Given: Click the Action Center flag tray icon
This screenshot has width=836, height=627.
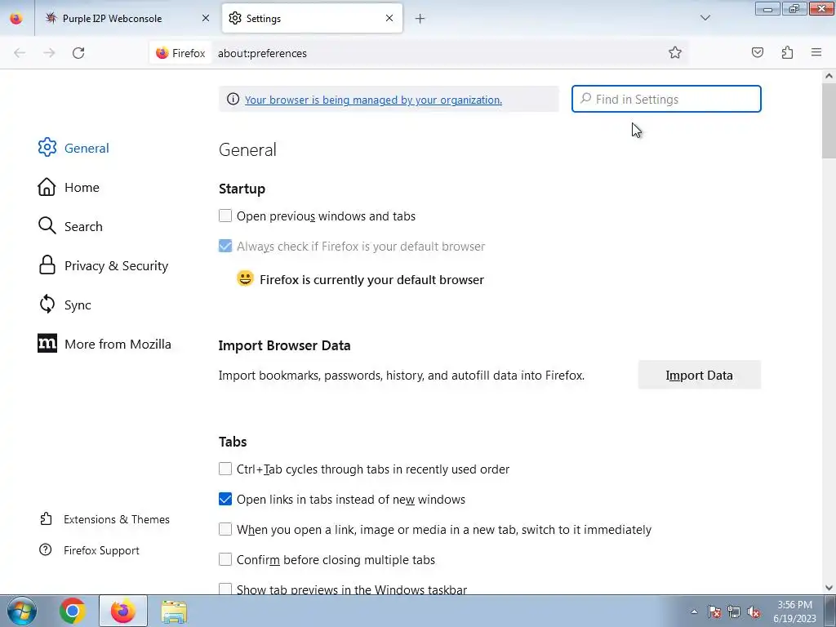Looking at the screenshot, I should coord(714,611).
